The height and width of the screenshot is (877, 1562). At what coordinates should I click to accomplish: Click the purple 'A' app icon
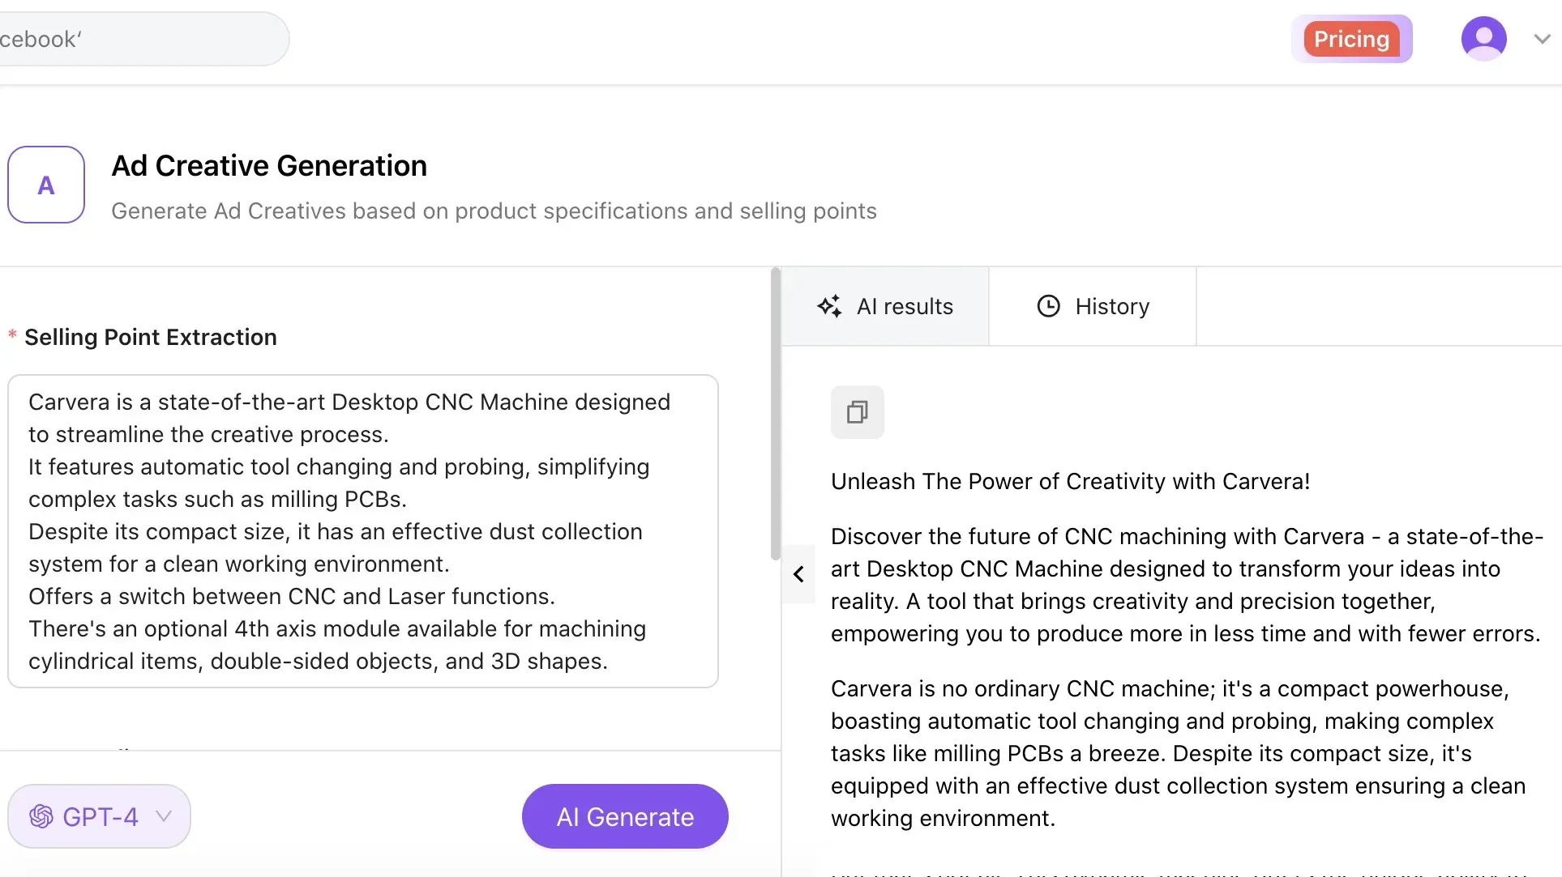(x=45, y=185)
